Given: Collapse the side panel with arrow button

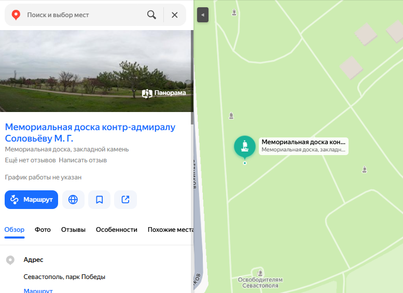Looking at the screenshot, I should point(203,15).
